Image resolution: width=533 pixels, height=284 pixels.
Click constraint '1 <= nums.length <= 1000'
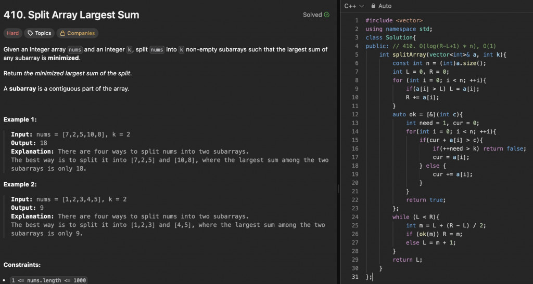(48, 280)
